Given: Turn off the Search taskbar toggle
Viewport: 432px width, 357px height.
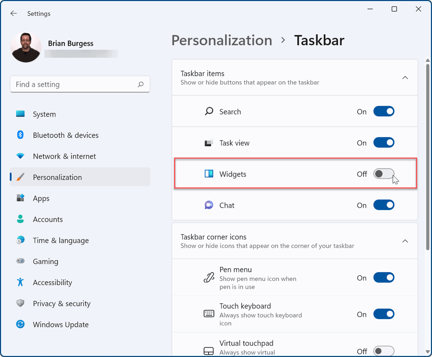Looking at the screenshot, I should click(x=384, y=111).
